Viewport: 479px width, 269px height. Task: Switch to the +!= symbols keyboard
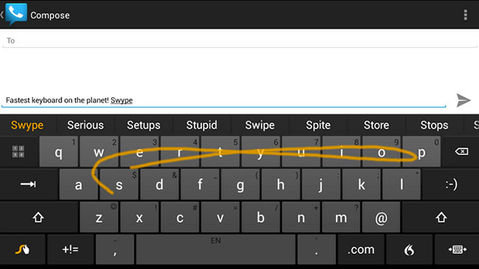click(x=70, y=250)
